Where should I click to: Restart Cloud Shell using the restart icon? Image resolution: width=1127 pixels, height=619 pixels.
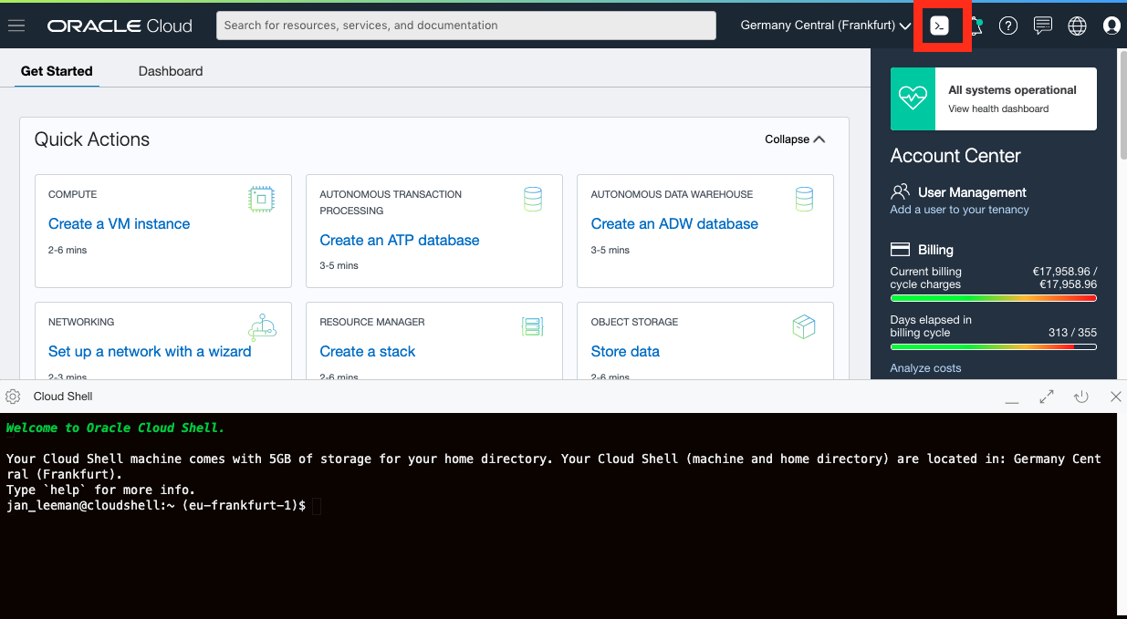(x=1081, y=397)
